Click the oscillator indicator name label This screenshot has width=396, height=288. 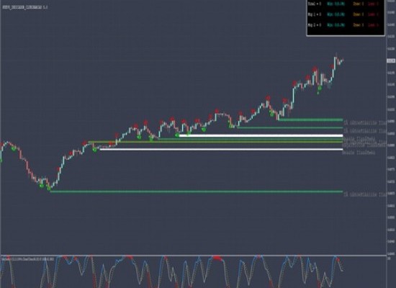point(28,259)
